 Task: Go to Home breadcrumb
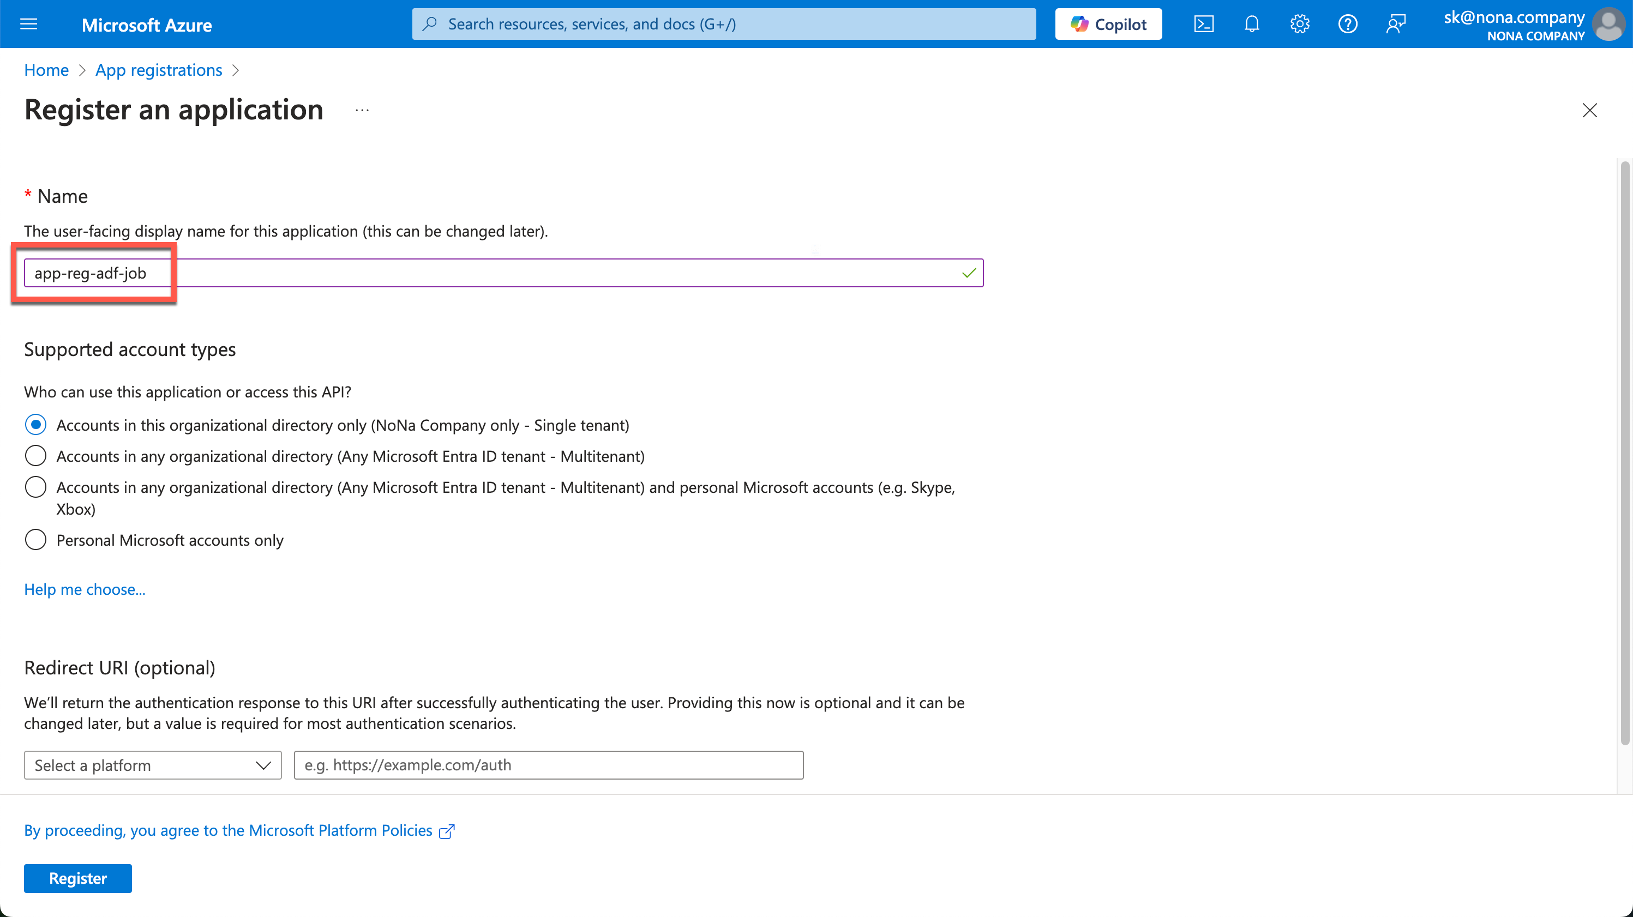point(46,70)
